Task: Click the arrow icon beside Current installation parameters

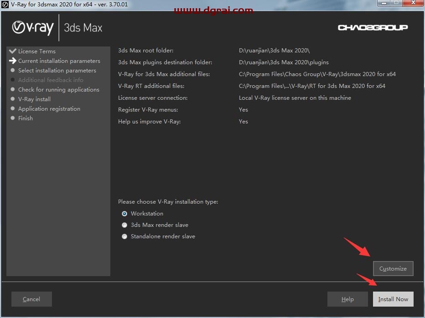Action: tap(13, 61)
